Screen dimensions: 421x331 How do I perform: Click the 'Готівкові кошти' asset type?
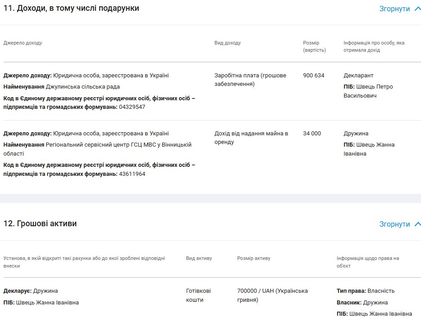[198, 295]
